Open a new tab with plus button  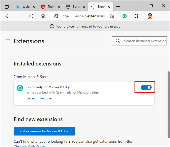pos(118,6)
